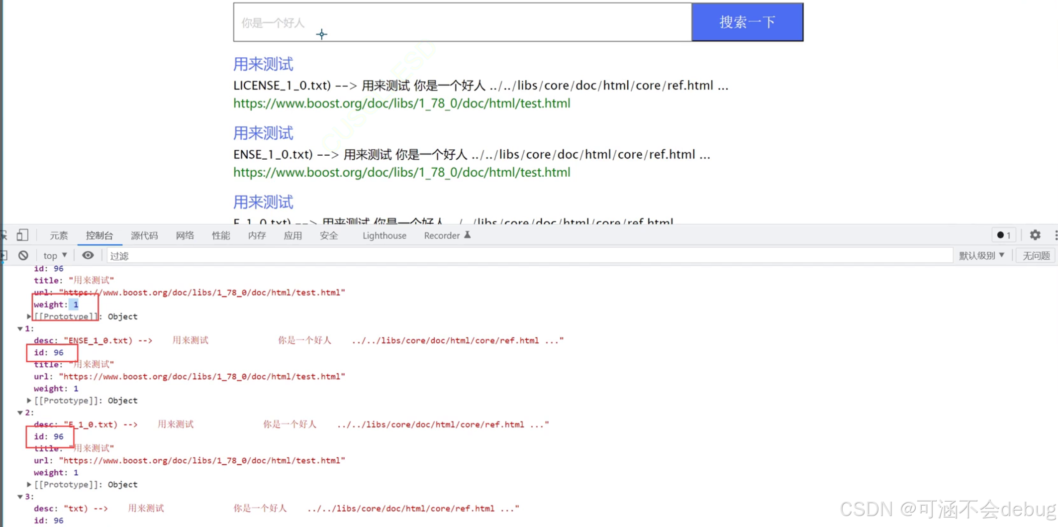Click the 无问题 issues button

(x=1036, y=255)
